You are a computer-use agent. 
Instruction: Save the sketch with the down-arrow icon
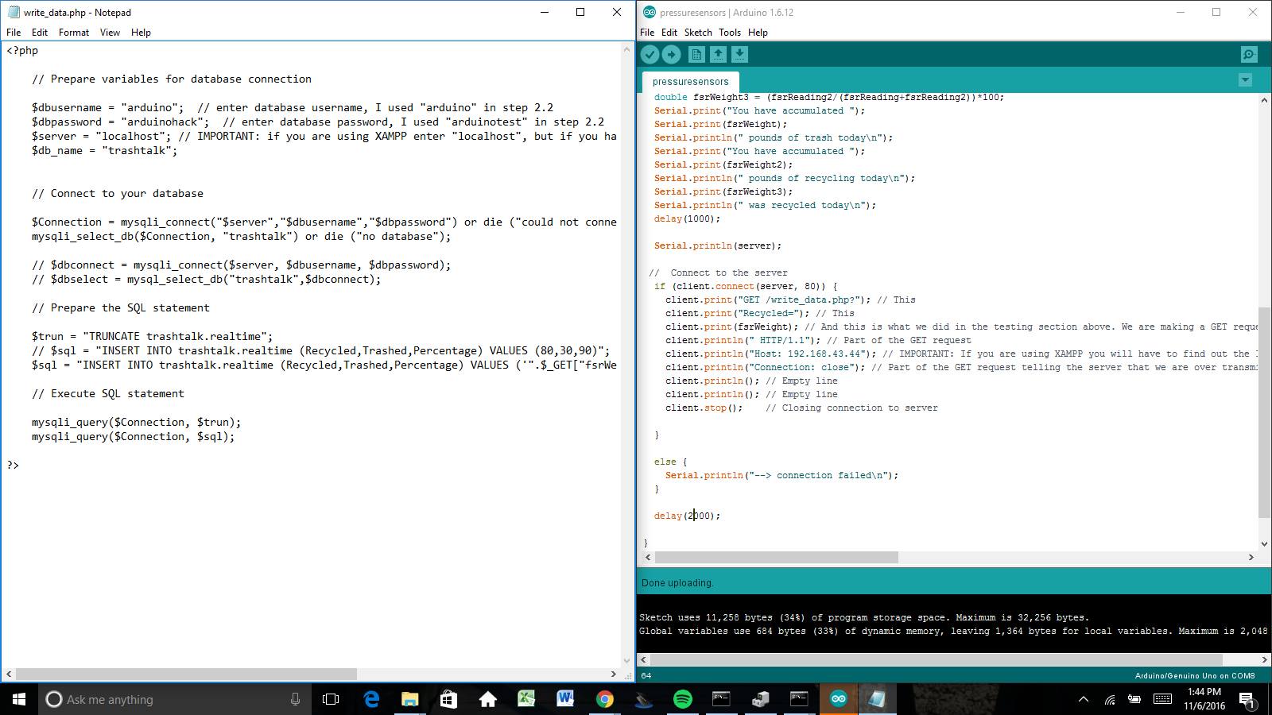point(739,54)
